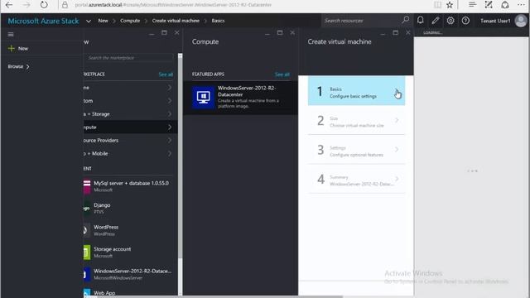Viewport: 530px width, 298px height.
Task: Open the Django marketplace item
Action: (130, 208)
